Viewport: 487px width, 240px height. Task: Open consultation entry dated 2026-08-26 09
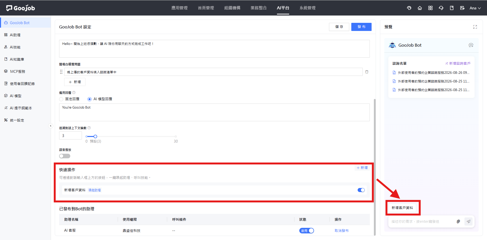(x=431, y=73)
